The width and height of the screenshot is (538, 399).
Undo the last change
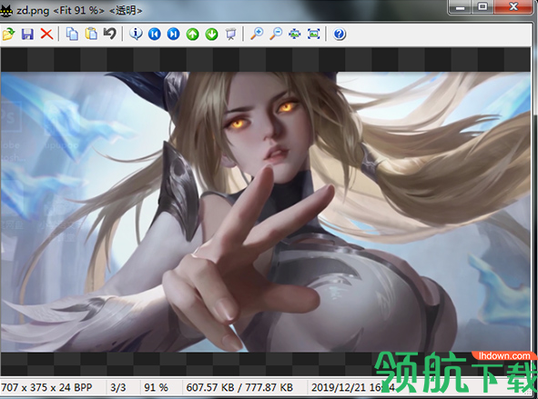coord(110,34)
